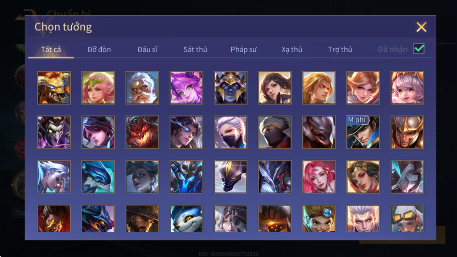457x257 pixels.
Task: Select the golden-helmet dark-faced hero portrait
Action: pyautogui.click(x=231, y=88)
